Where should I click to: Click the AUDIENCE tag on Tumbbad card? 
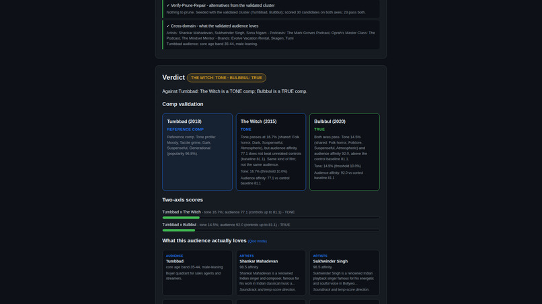[x=175, y=256]
